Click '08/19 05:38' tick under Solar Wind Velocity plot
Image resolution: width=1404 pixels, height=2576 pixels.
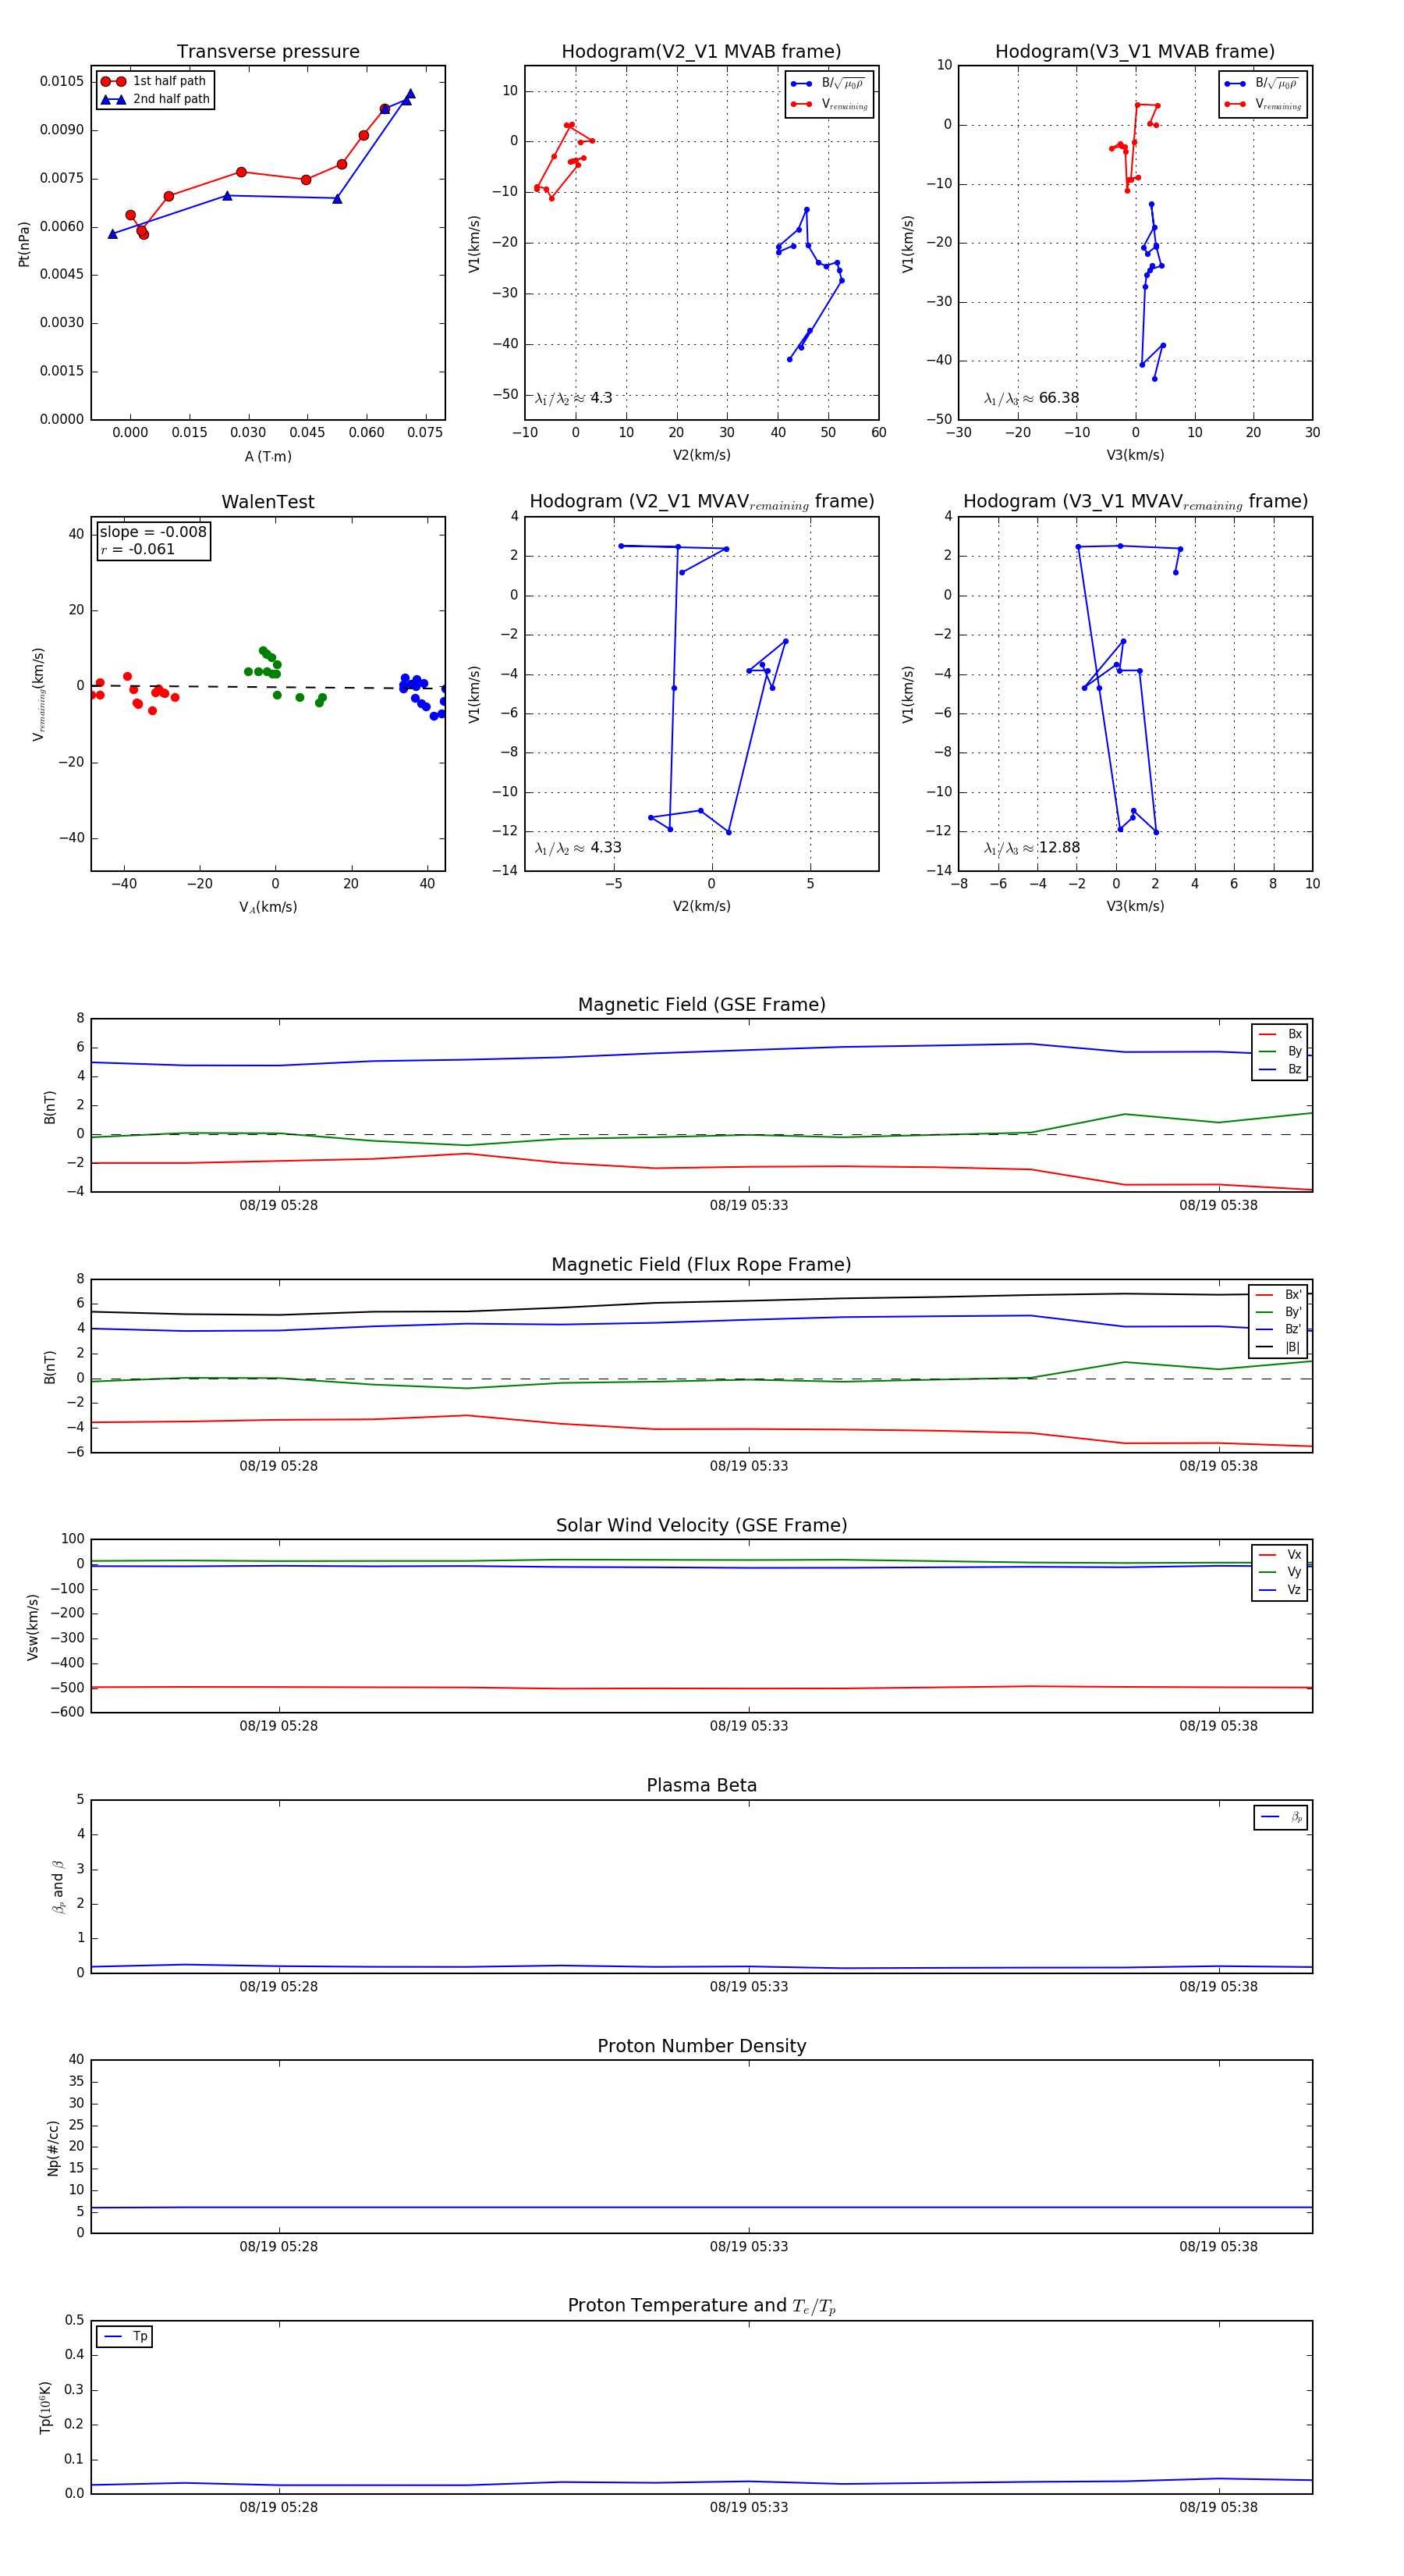1218,1726
